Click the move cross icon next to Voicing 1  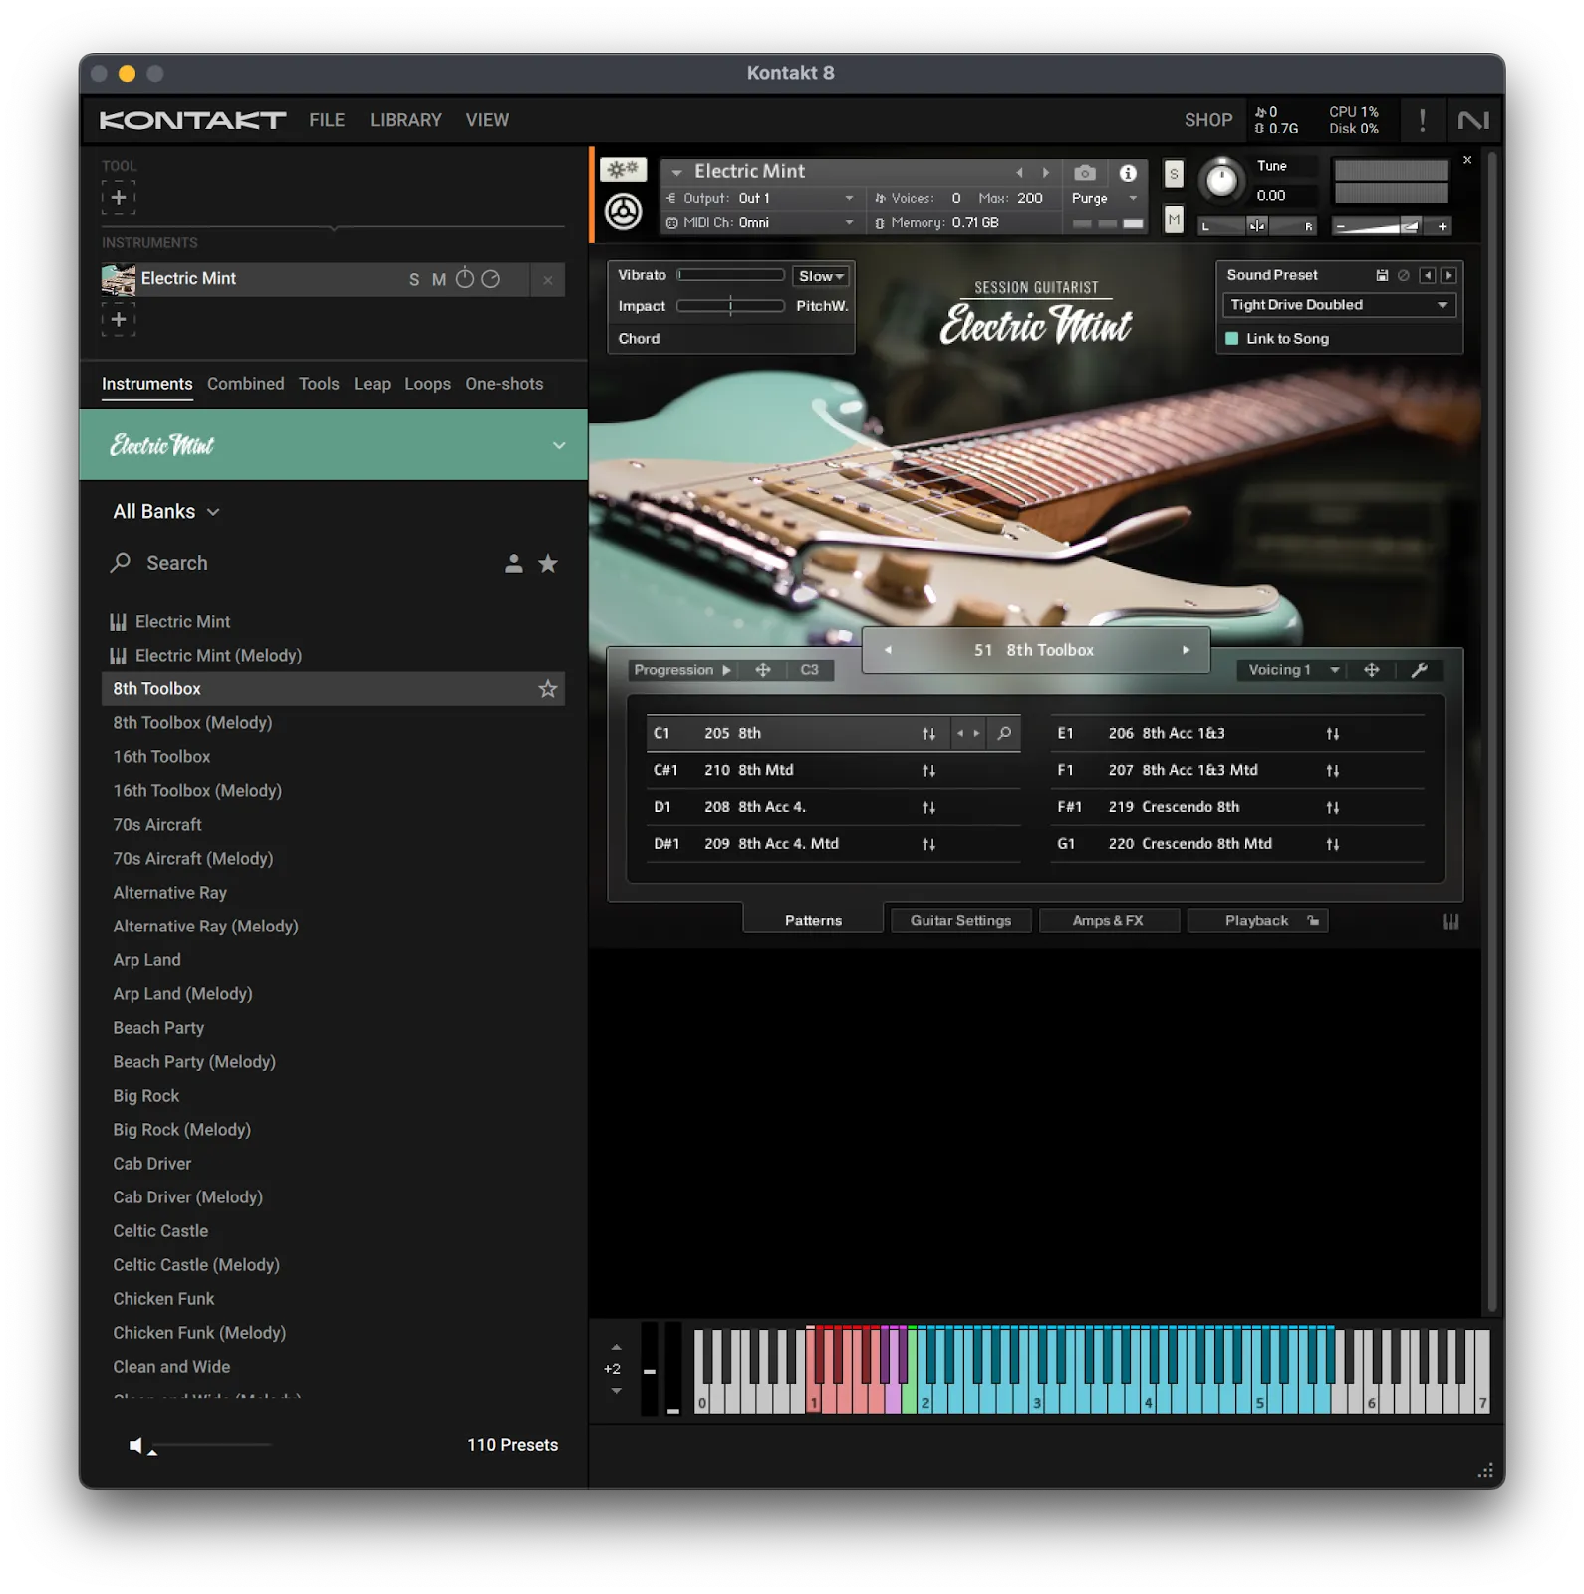click(1371, 670)
